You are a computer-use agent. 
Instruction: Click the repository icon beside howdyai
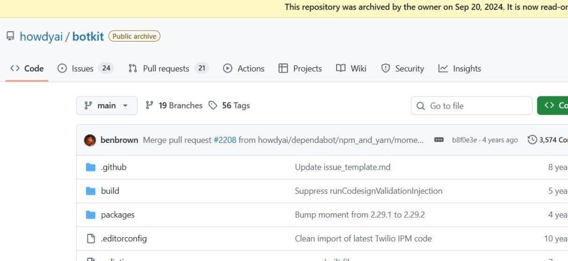pyautogui.click(x=10, y=37)
